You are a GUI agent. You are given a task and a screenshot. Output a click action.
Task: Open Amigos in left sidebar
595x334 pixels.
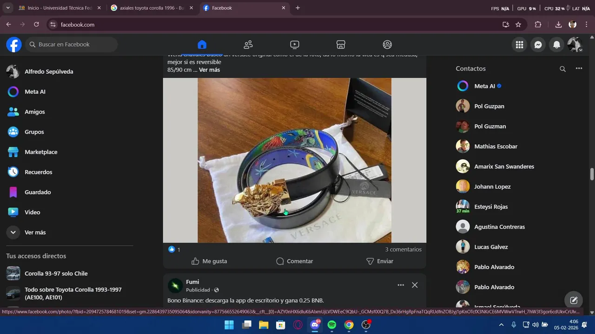coord(69,112)
